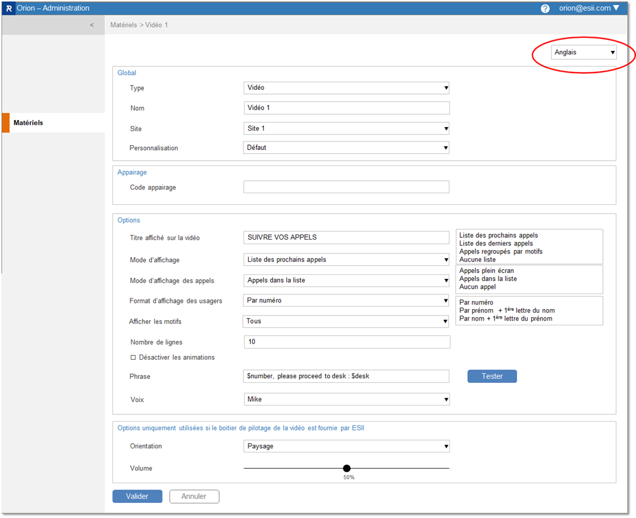Click 'Par prénom + 1ère lettre du nom' text
Image resolution: width=636 pixels, height=518 pixels.
pos(507,310)
